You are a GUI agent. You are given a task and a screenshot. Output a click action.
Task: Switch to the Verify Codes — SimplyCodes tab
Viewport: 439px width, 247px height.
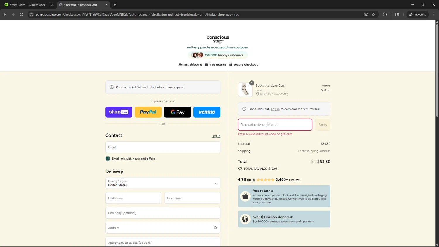(x=28, y=5)
